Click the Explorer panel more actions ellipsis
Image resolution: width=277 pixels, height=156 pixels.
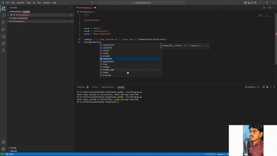(x=71, y=8)
